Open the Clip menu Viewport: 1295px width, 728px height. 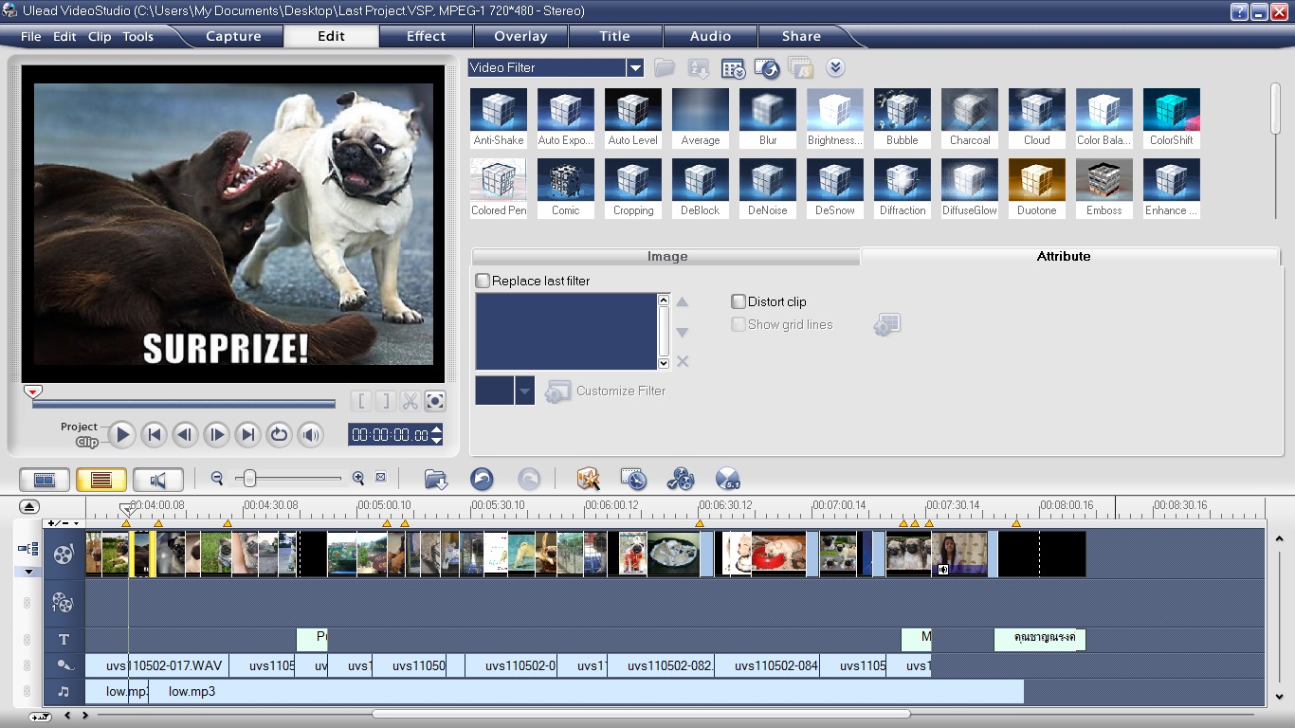click(100, 37)
